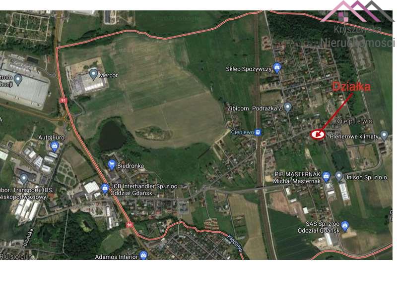Click the red Działka annotation label

tap(351, 87)
